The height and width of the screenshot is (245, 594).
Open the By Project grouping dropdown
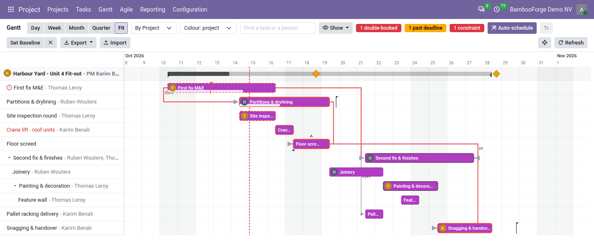154,28
